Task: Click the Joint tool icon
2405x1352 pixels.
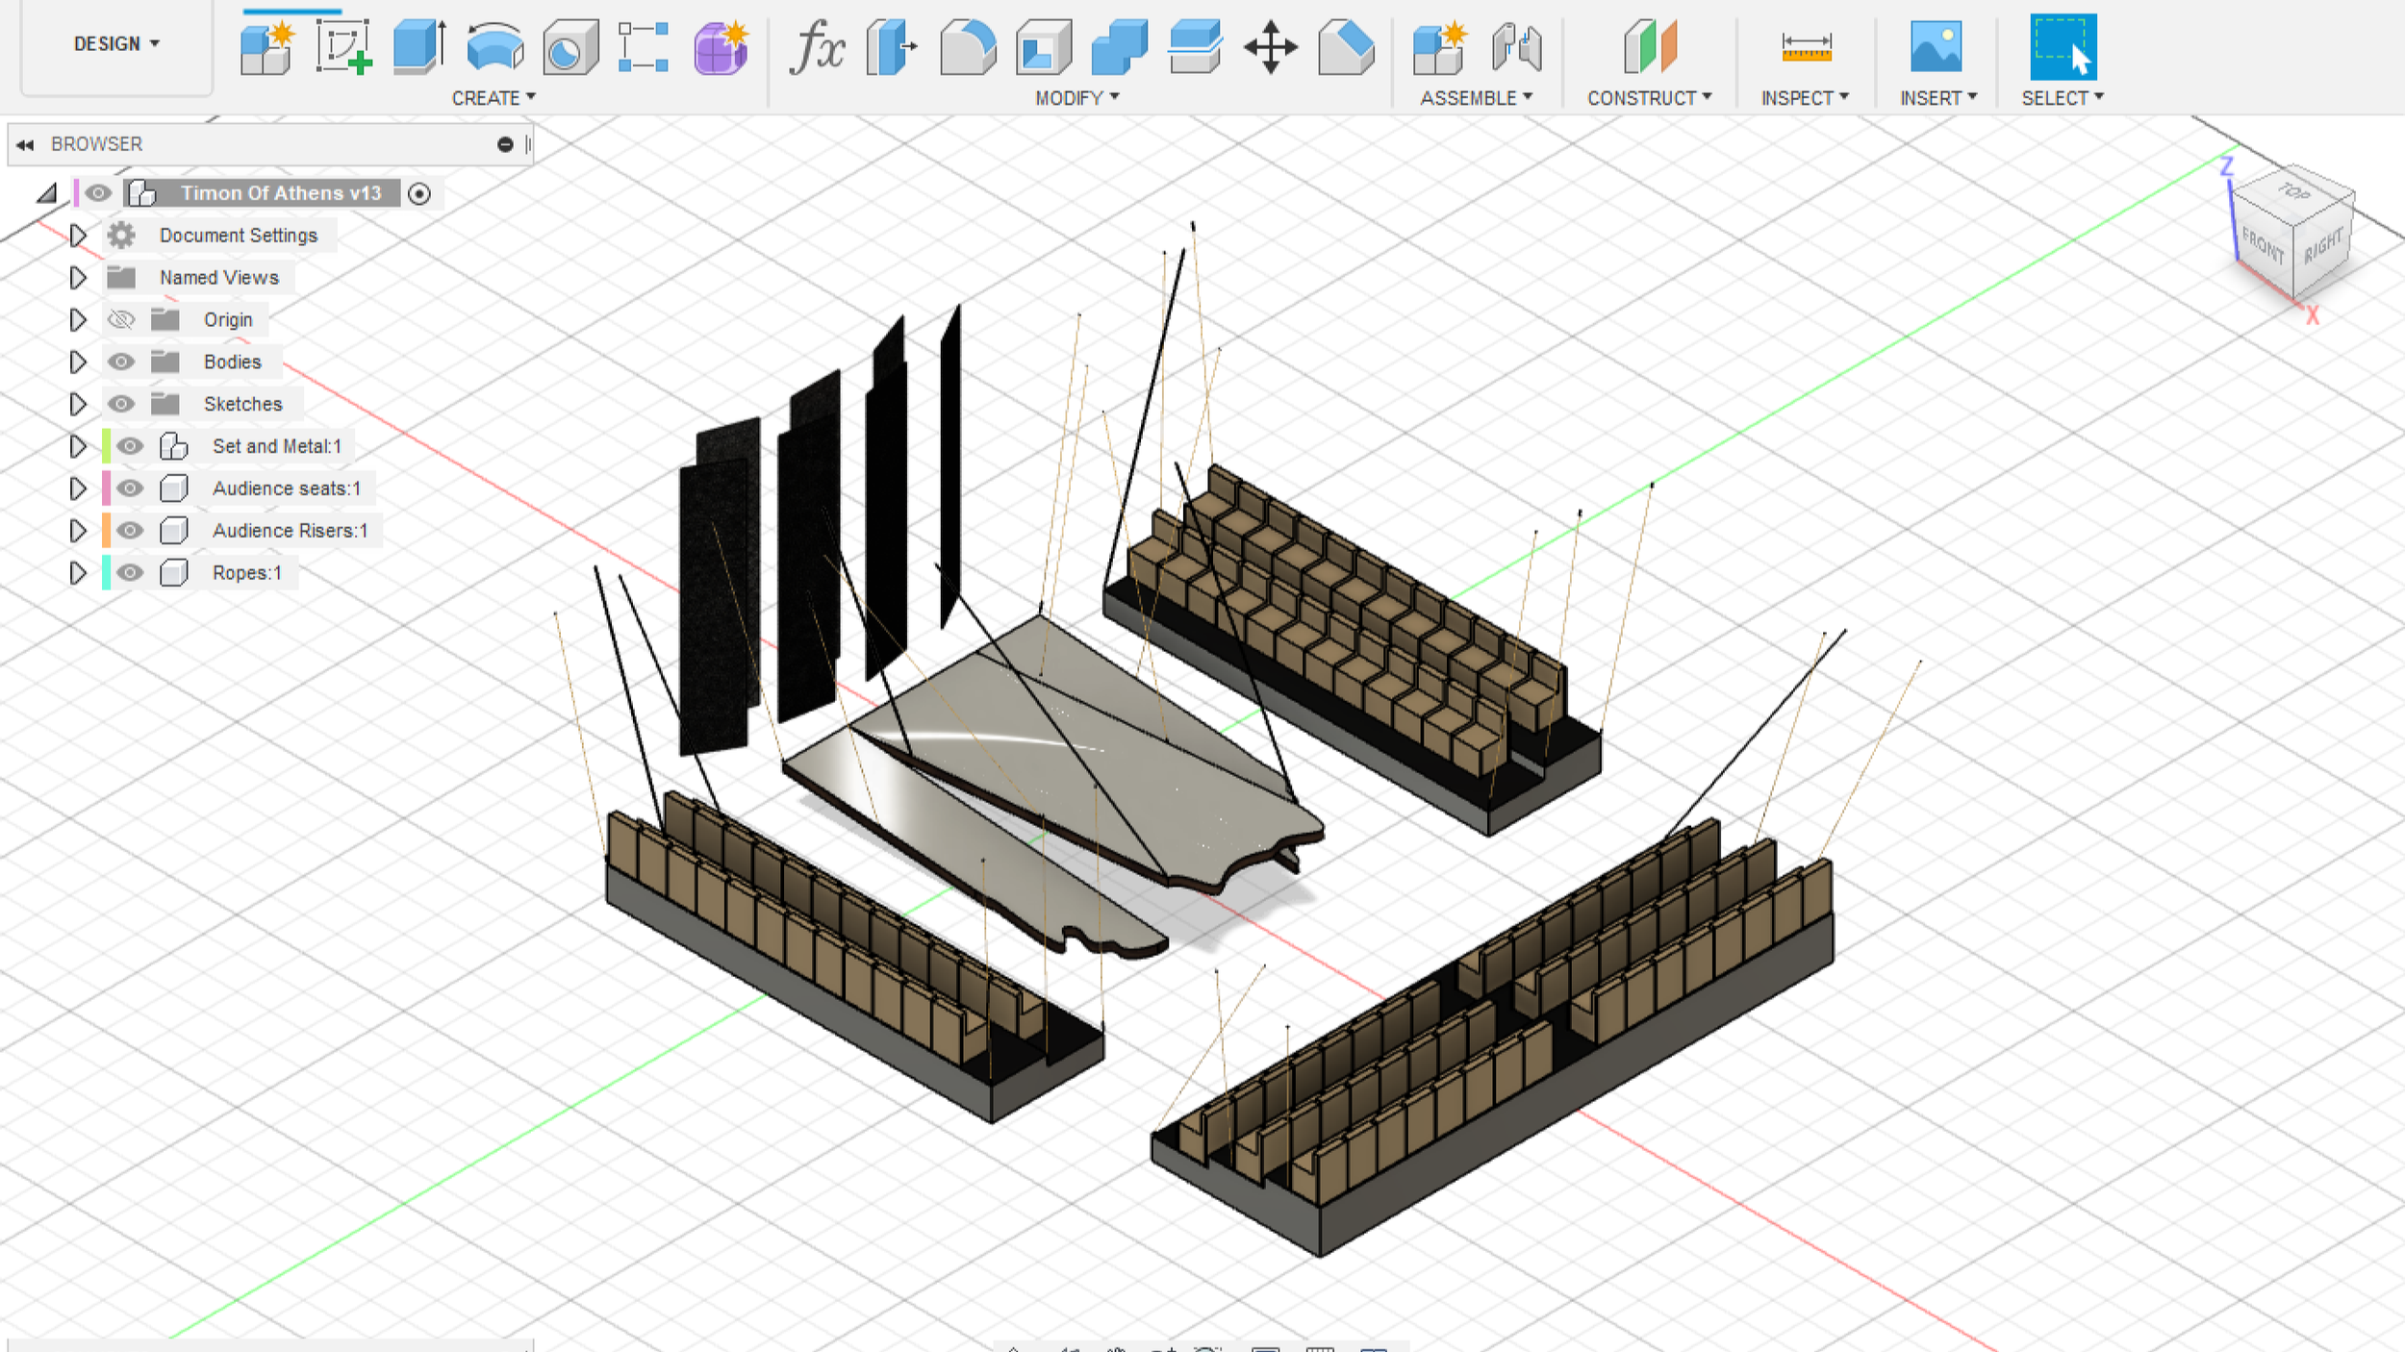Action: (x=1516, y=47)
